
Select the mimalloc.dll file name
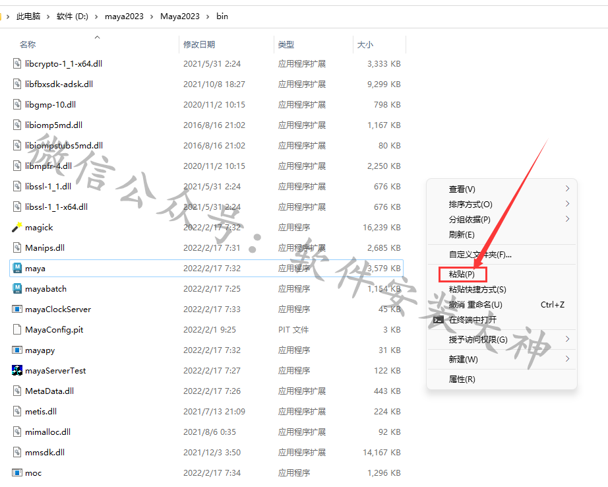(47, 432)
